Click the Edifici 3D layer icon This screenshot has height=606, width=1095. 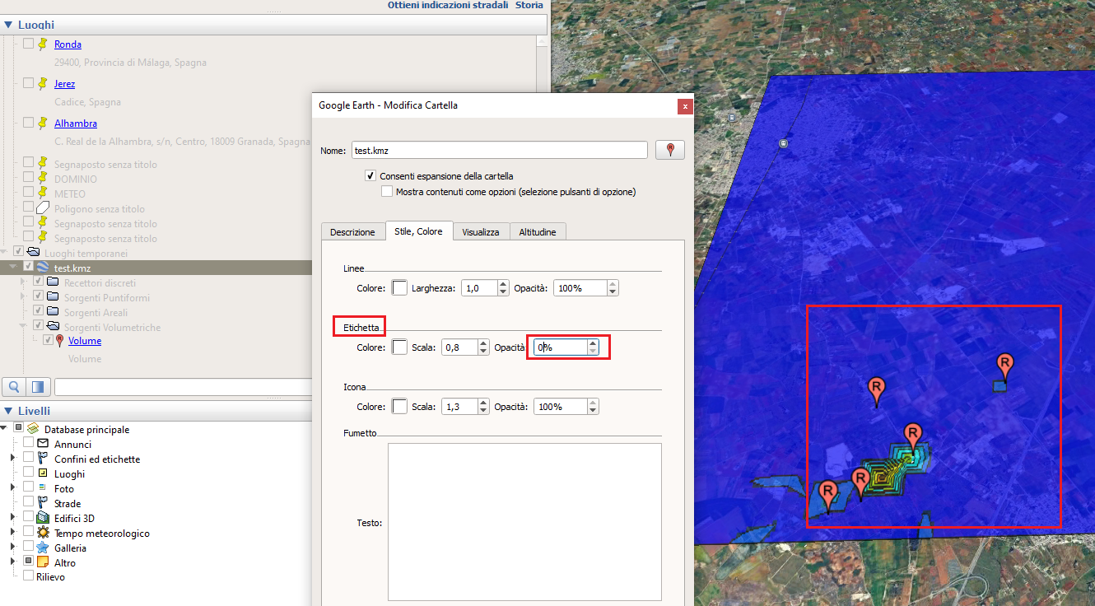point(44,519)
